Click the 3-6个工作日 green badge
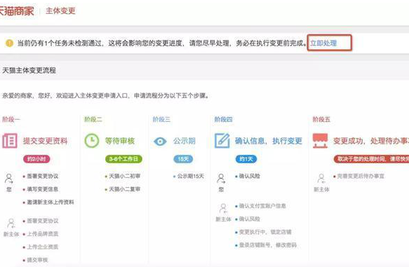 pos(123,159)
